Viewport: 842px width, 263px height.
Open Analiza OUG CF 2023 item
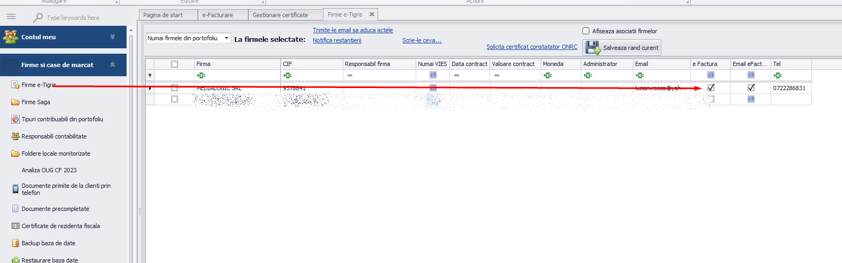(x=49, y=170)
